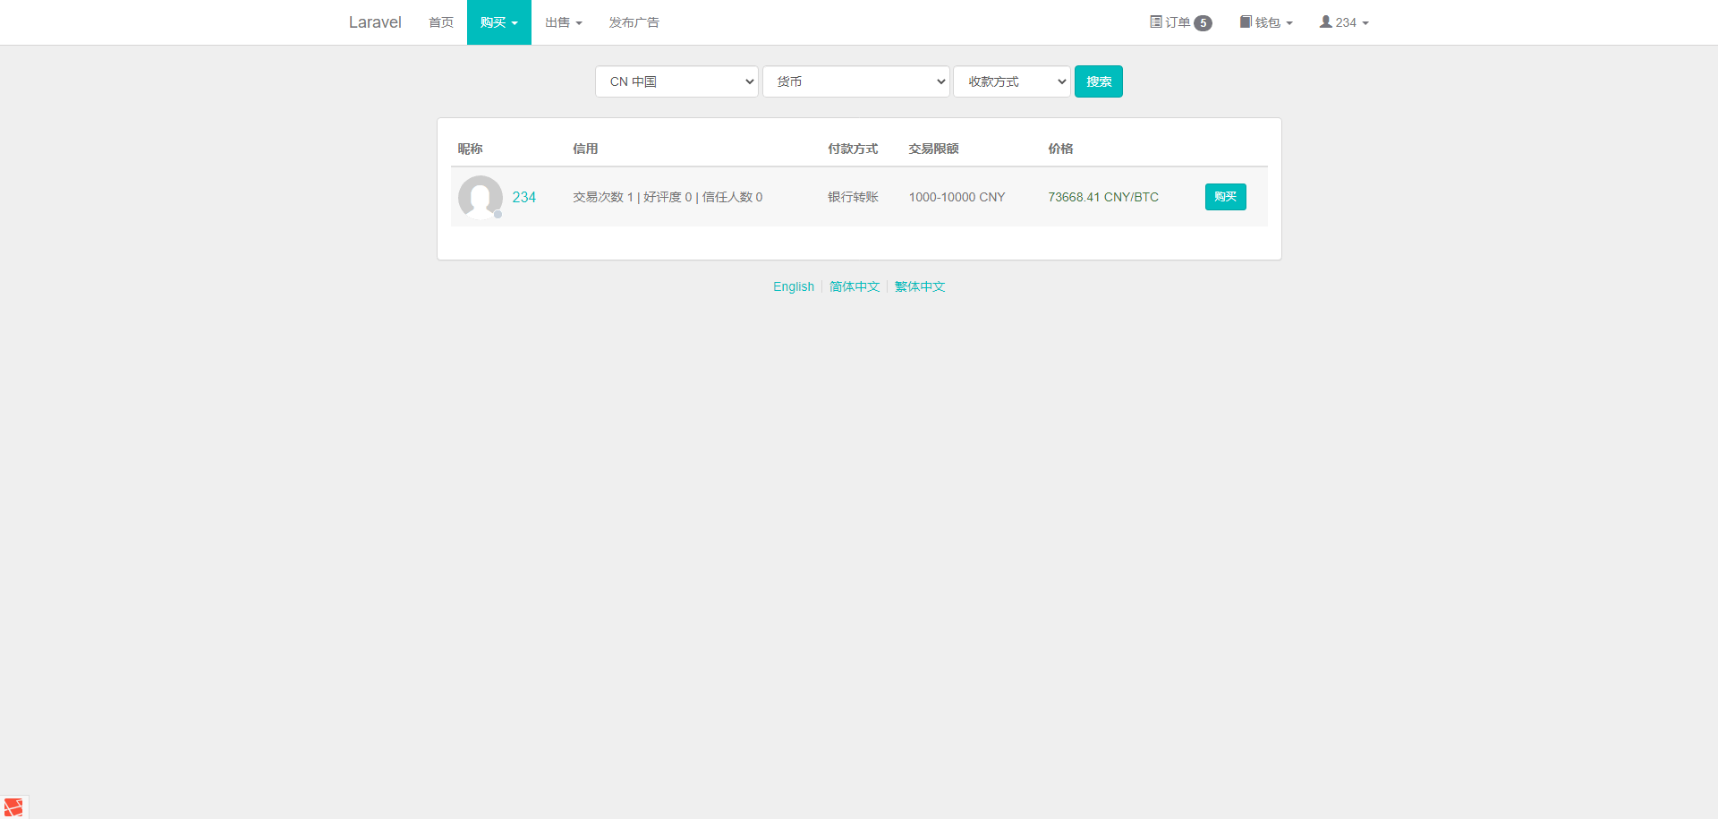Open the 发布广告 menu item
Image resolution: width=1718 pixels, height=819 pixels.
[634, 22]
